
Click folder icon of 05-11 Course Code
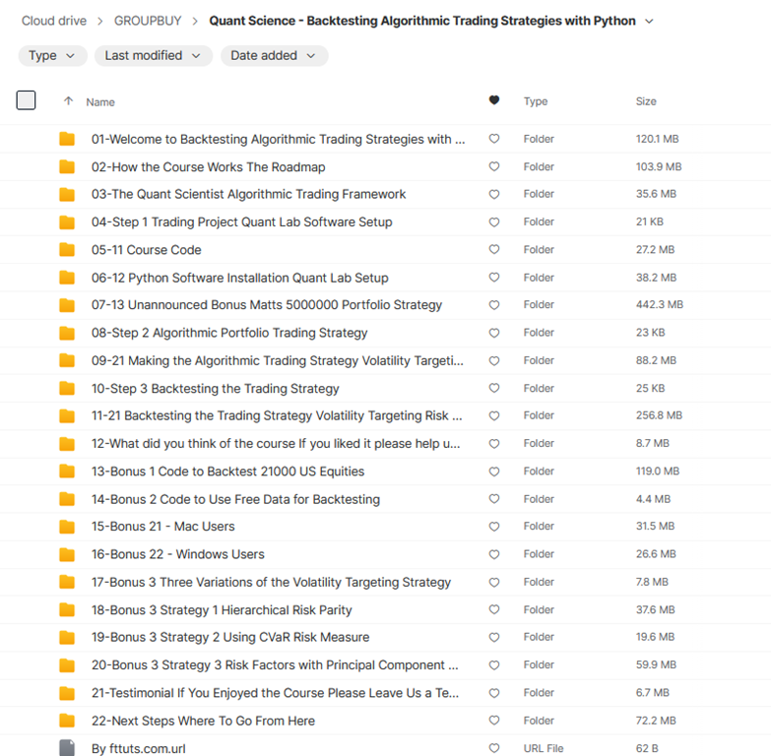[67, 250]
